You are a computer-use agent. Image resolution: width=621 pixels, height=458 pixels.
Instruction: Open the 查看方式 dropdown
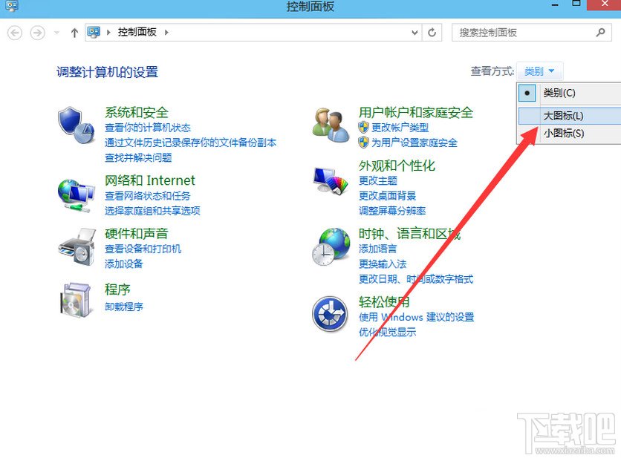540,71
